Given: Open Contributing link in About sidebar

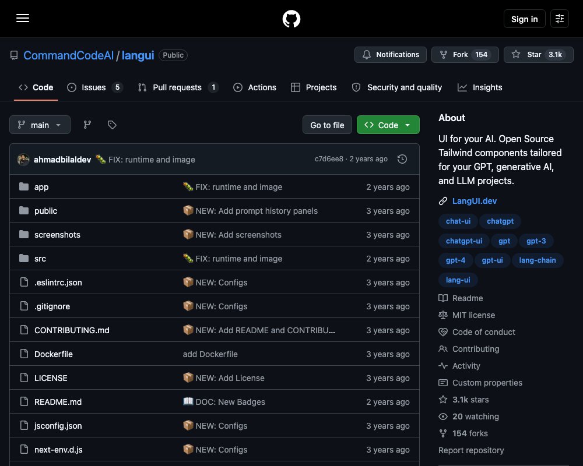Looking at the screenshot, I should click(x=469, y=349).
